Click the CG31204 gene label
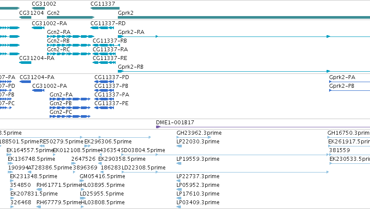 pyautogui.click(x=31, y=13)
